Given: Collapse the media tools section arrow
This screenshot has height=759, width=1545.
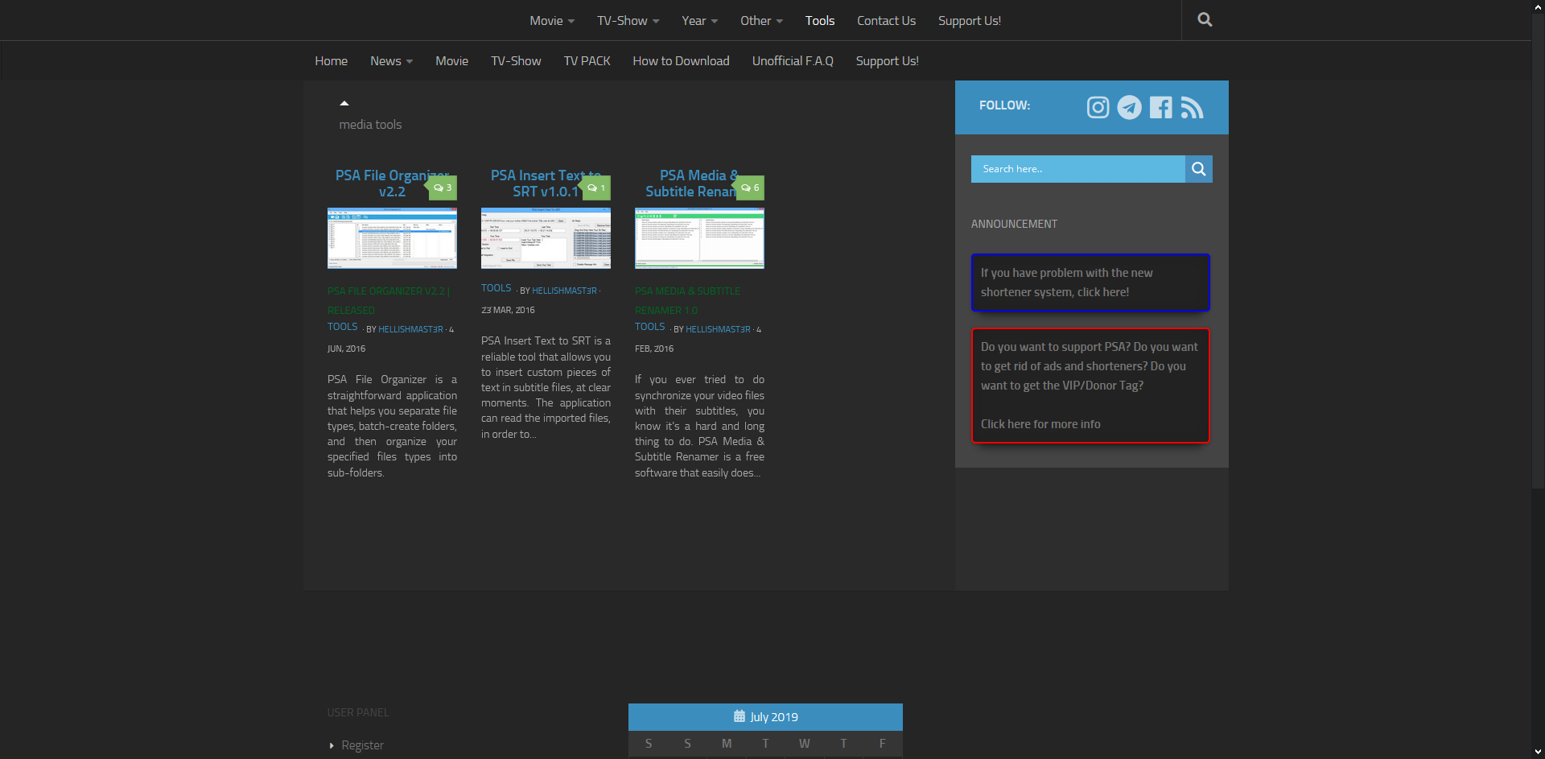Looking at the screenshot, I should pyautogui.click(x=344, y=102).
